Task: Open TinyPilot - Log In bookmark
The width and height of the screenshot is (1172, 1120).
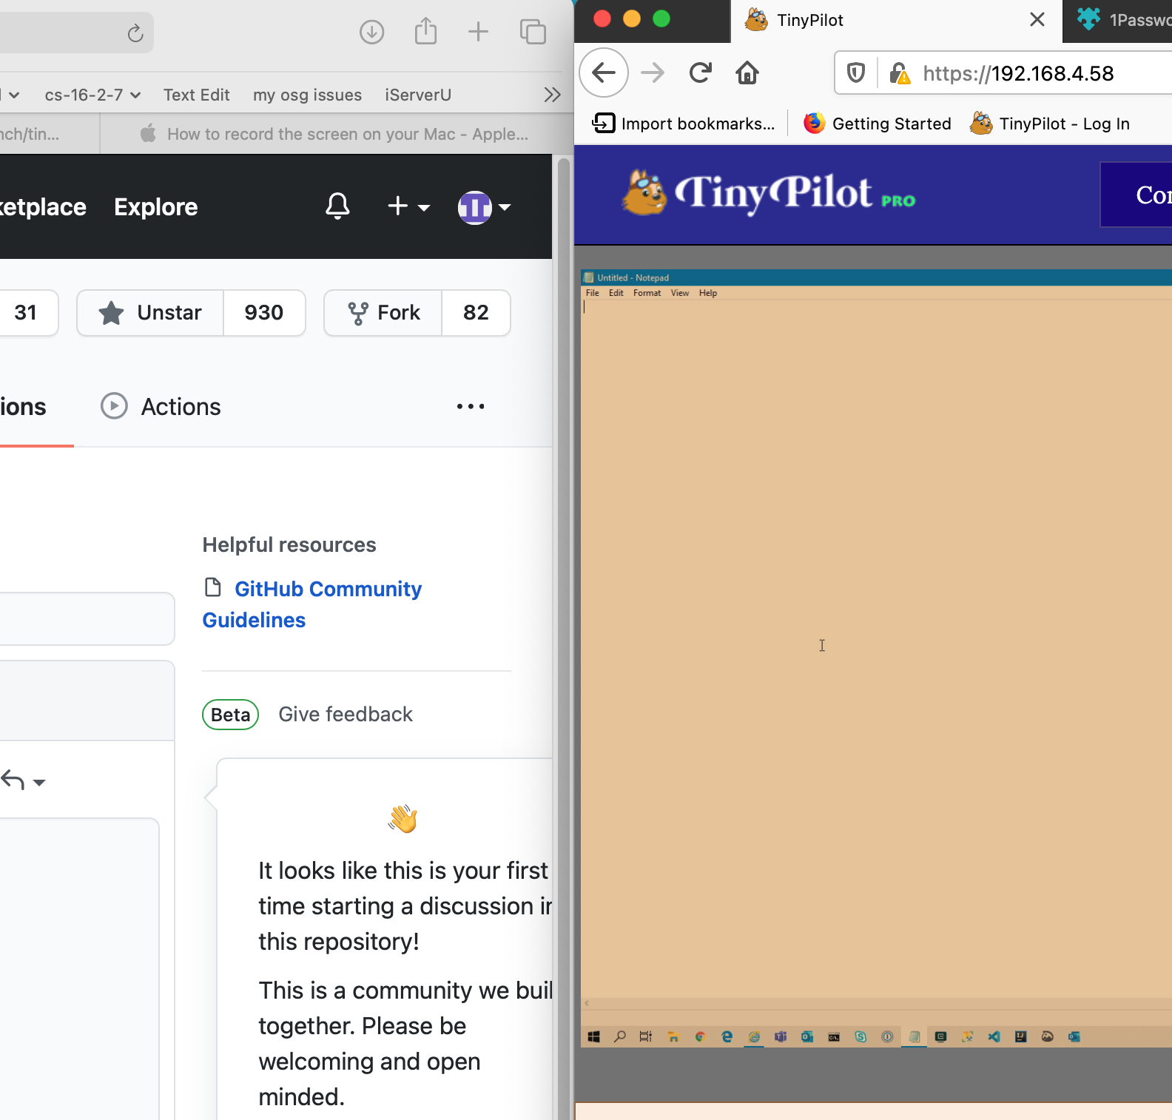Action: pyautogui.click(x=1050, y=124)
